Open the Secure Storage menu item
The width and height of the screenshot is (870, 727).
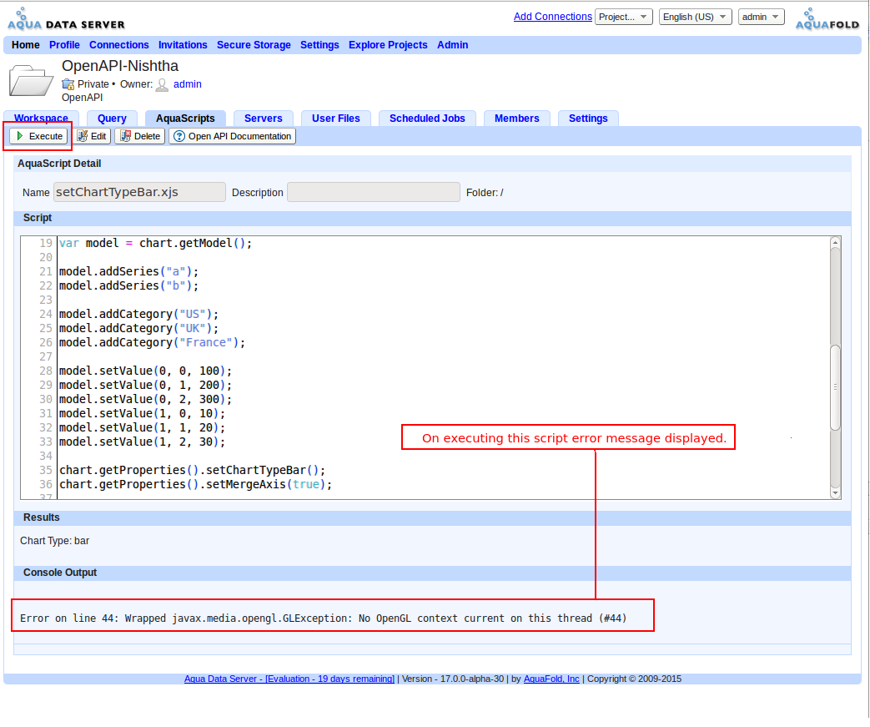tap(254, 45)
